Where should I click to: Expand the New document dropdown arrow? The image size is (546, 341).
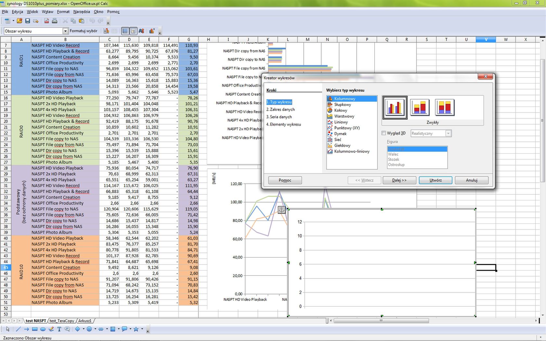(x=13, y=21)
